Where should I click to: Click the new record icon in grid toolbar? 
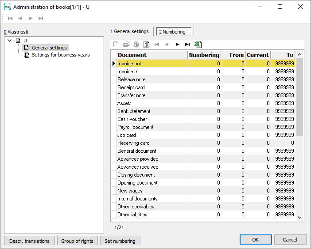pos(116,44)
